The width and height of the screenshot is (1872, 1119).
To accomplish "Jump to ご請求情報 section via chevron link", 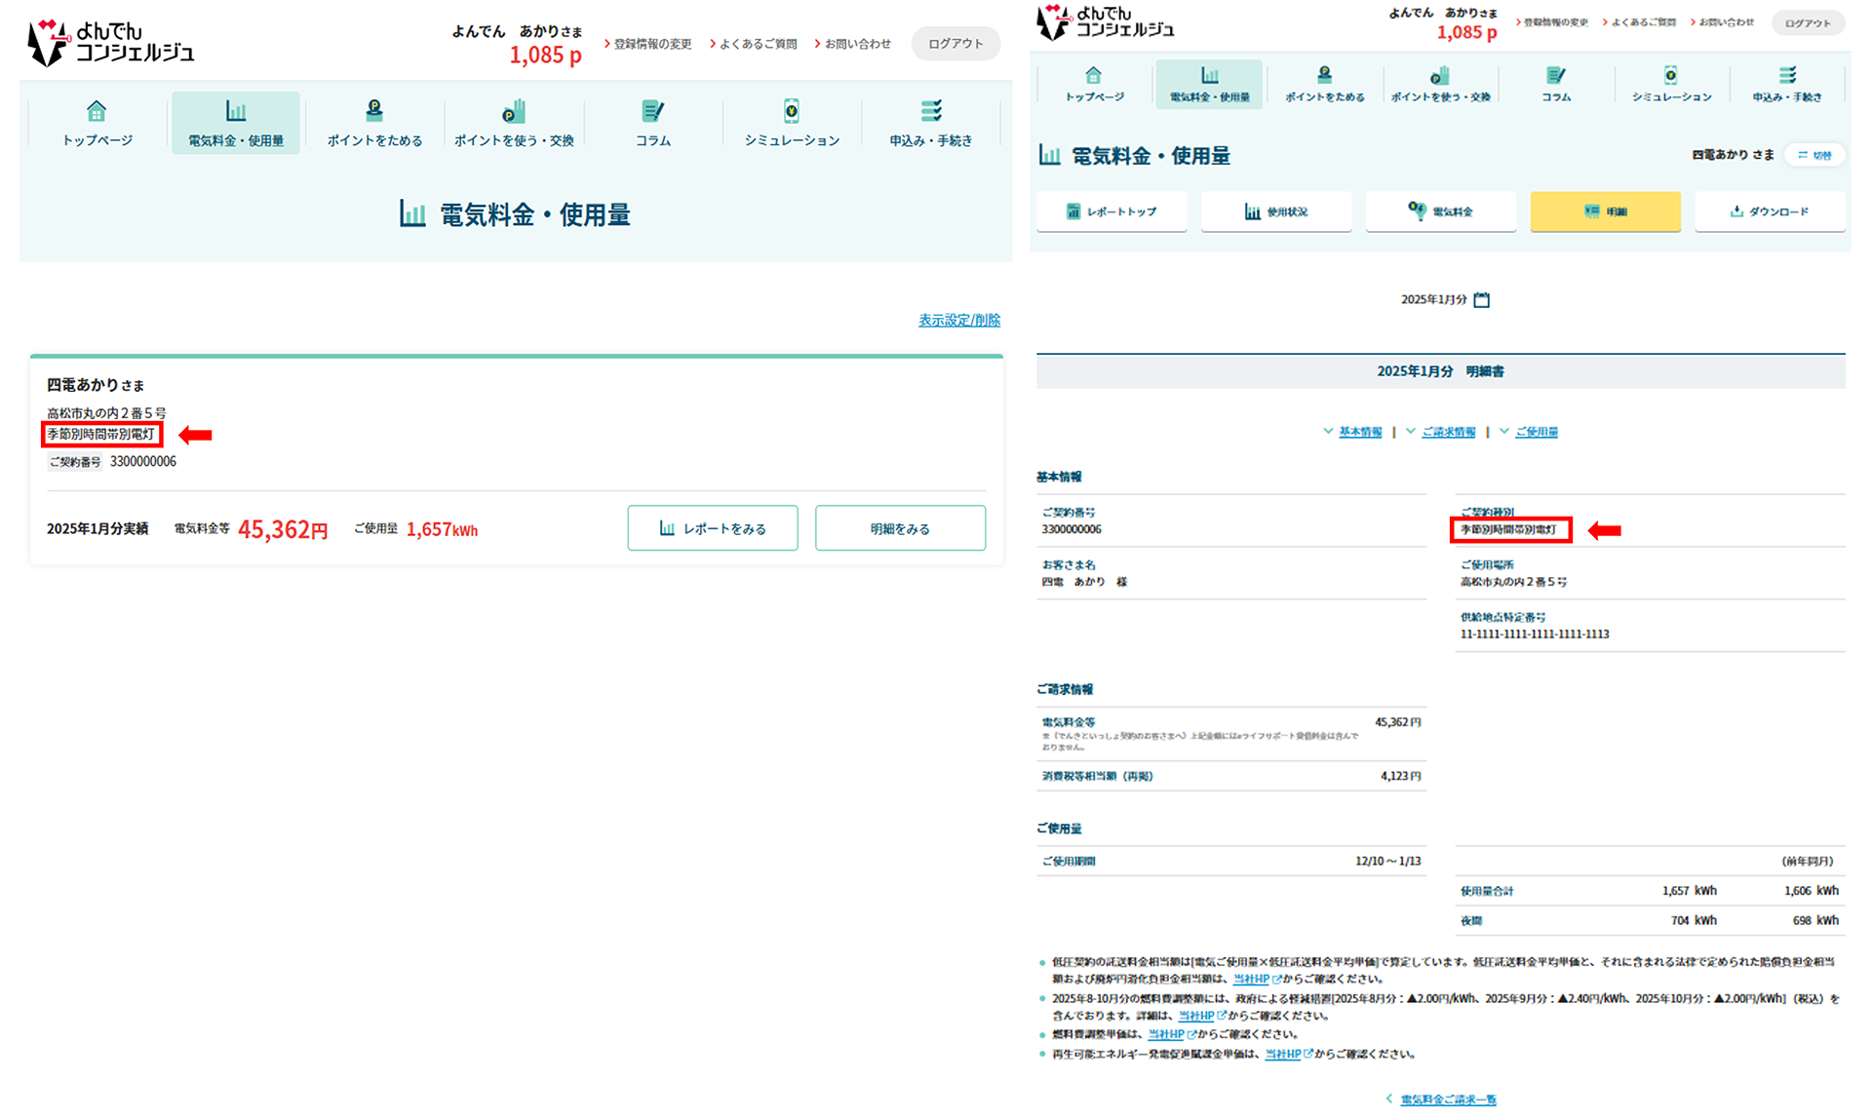I will 1448,432.
